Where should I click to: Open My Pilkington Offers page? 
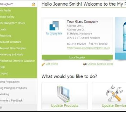pos(12,23)
